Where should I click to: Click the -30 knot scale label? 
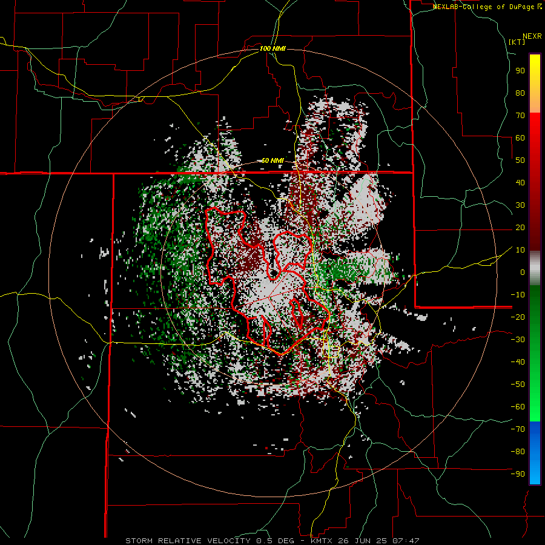[x=518, y=340]
